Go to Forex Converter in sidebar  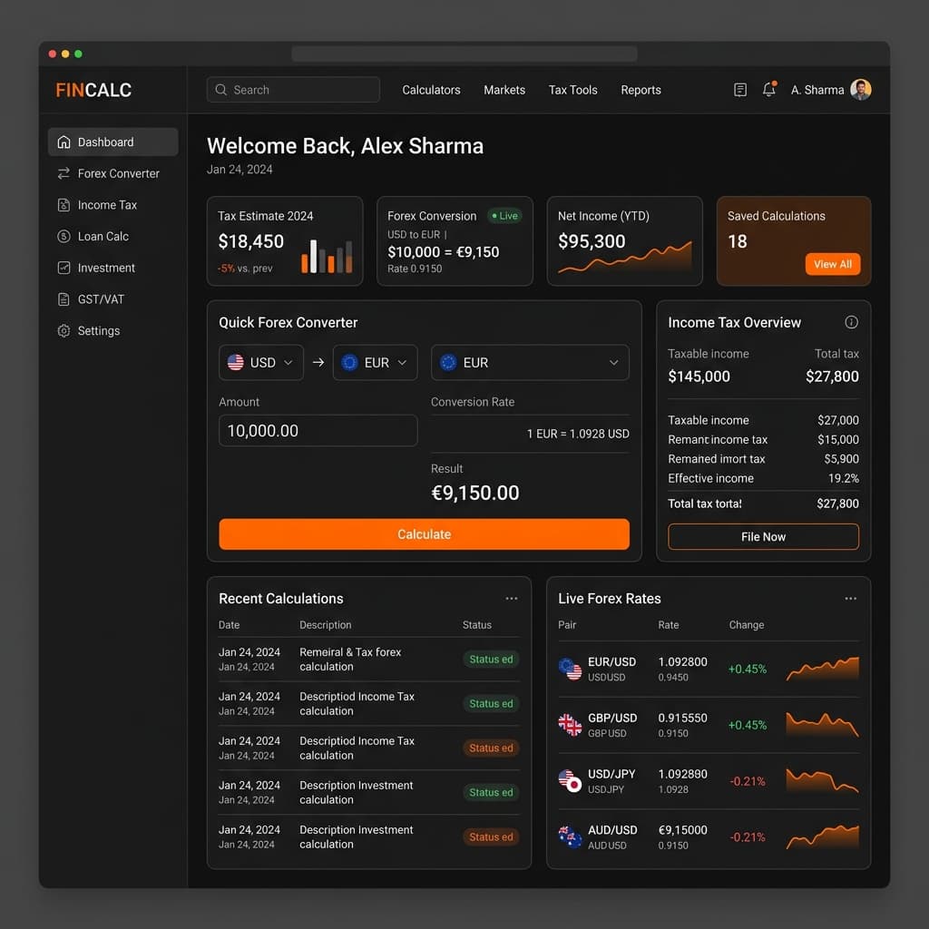112,173
